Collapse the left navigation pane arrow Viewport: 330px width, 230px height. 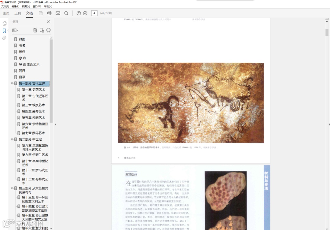coord(55,124)
